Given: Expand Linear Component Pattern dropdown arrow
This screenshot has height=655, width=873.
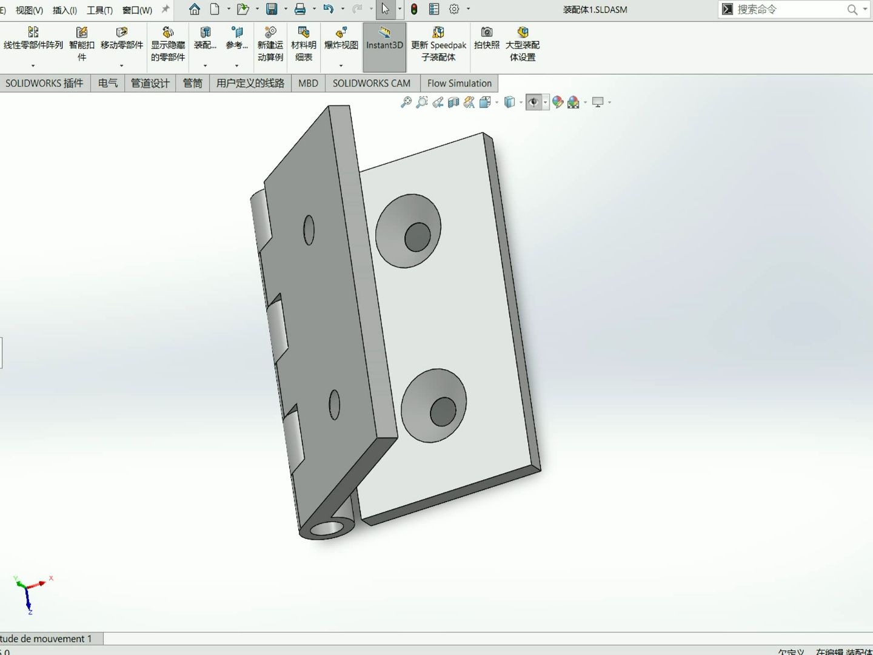Looking at the screenshot, I should (x=33, y=65).
